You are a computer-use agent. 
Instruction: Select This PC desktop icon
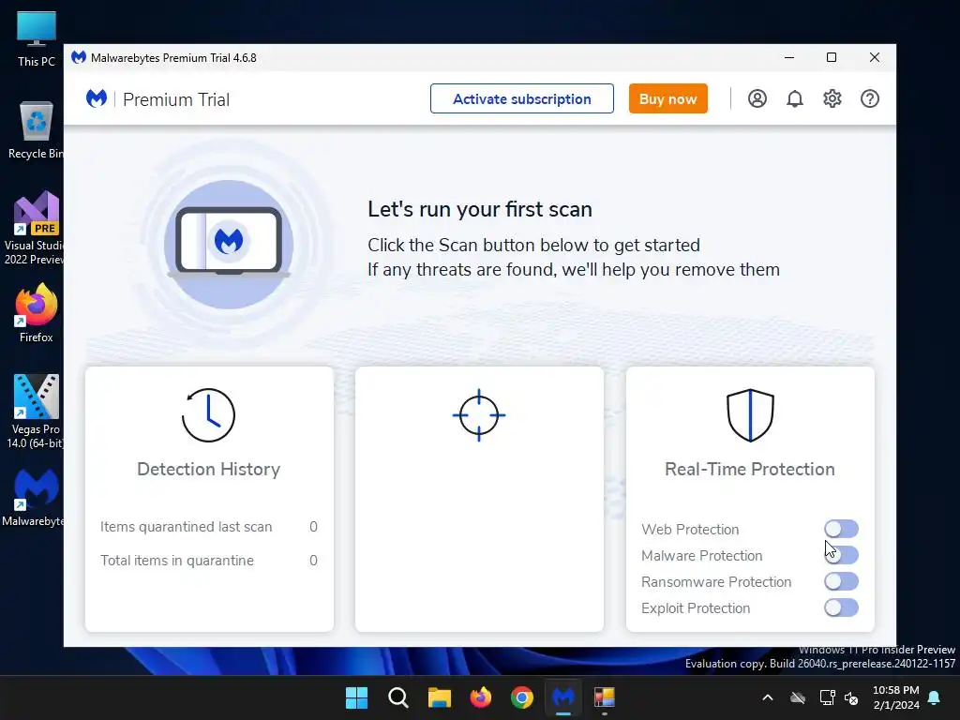pyautogui.click(x=37, y=38)
